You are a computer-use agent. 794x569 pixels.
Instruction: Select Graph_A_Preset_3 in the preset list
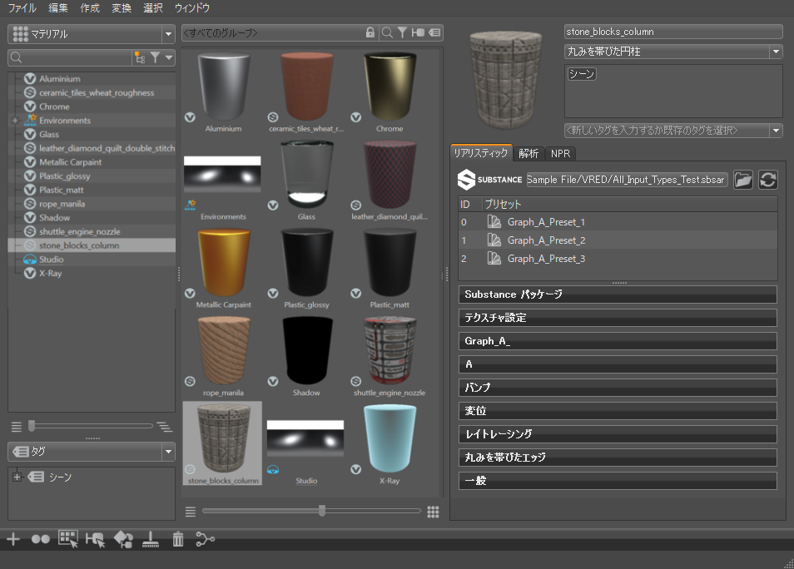(546, 259)
